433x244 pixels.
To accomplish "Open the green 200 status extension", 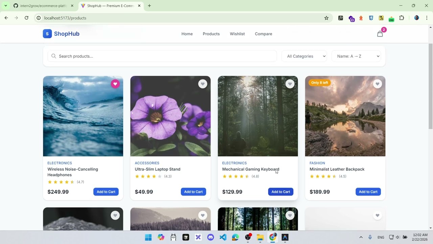I will (391, 19).
